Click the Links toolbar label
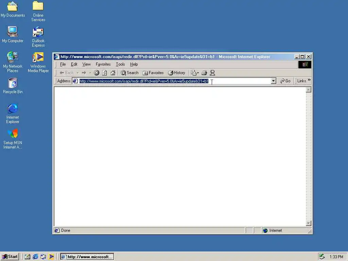The image size is (348, 261). point(302,81)
